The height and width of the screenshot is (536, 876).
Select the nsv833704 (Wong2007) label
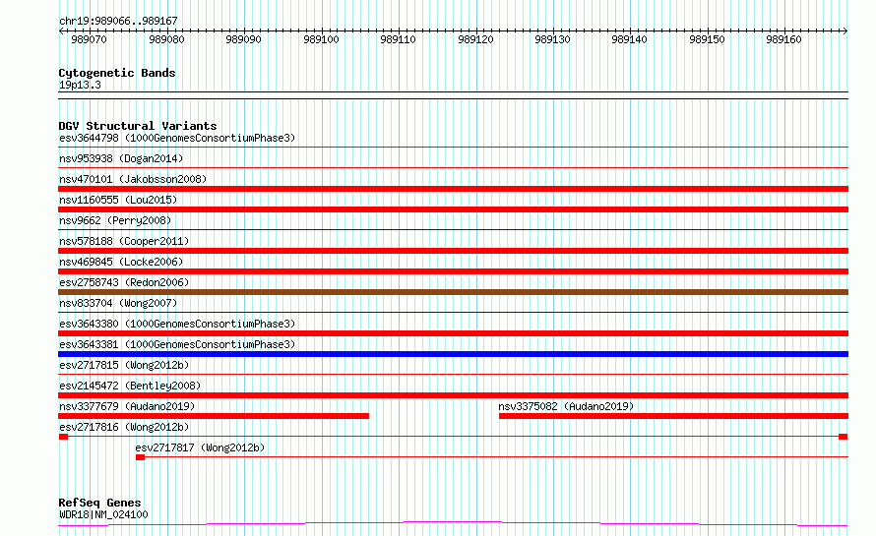pos(118,303)
